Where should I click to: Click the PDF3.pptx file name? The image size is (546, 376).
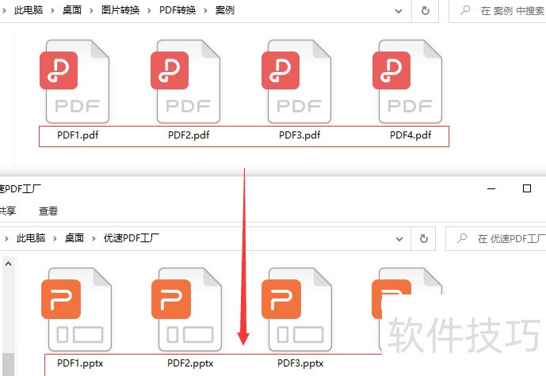[300, 363]
